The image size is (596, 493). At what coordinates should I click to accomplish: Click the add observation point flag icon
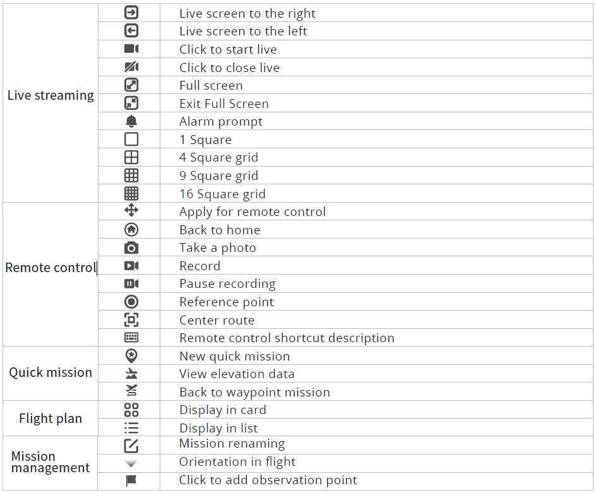[131, 481]
